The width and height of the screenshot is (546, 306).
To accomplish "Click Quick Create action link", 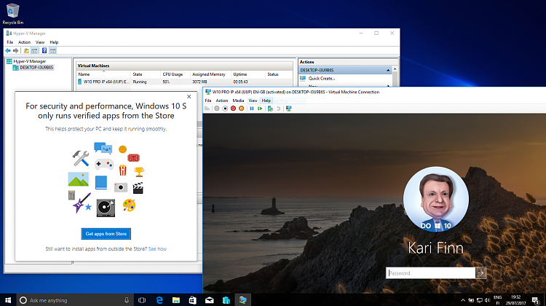I will 321,79.
